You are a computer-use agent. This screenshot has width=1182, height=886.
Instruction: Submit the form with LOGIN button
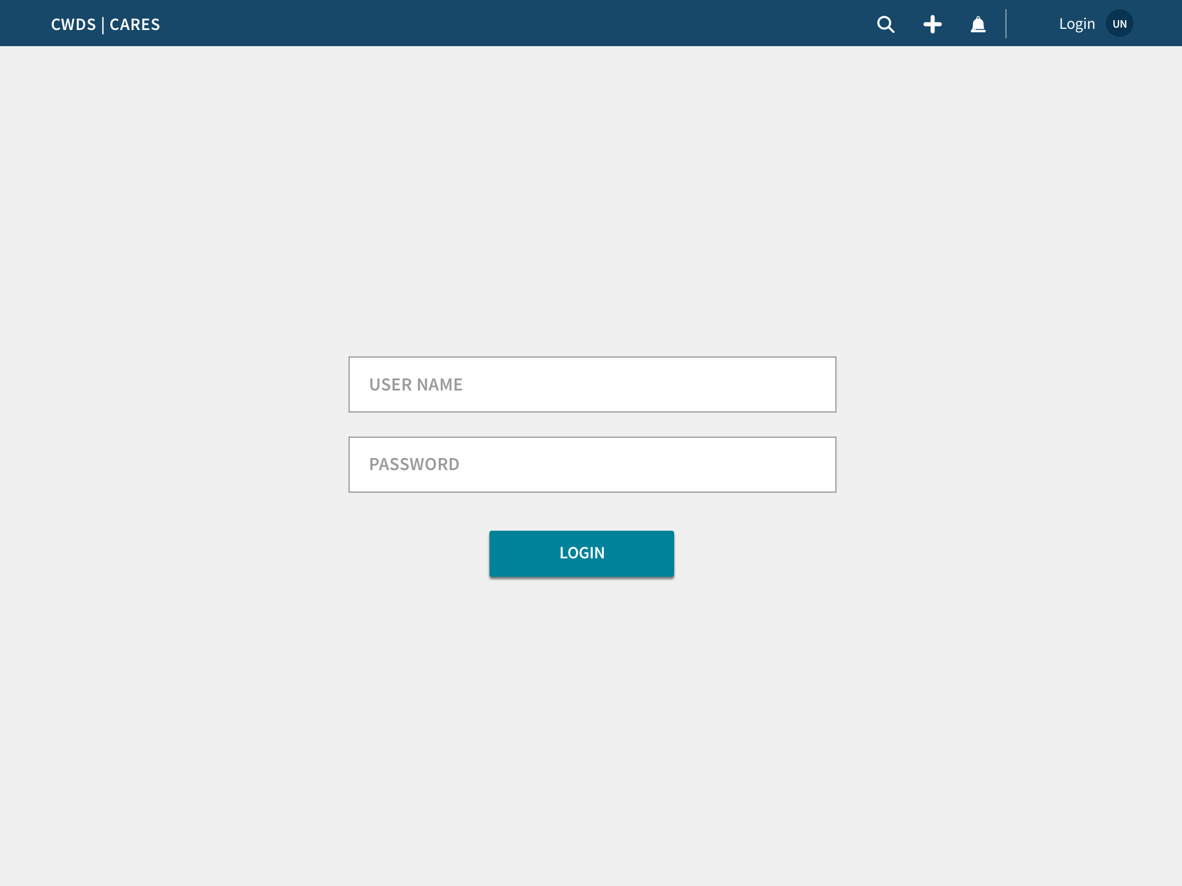click(x=581, y=553)
